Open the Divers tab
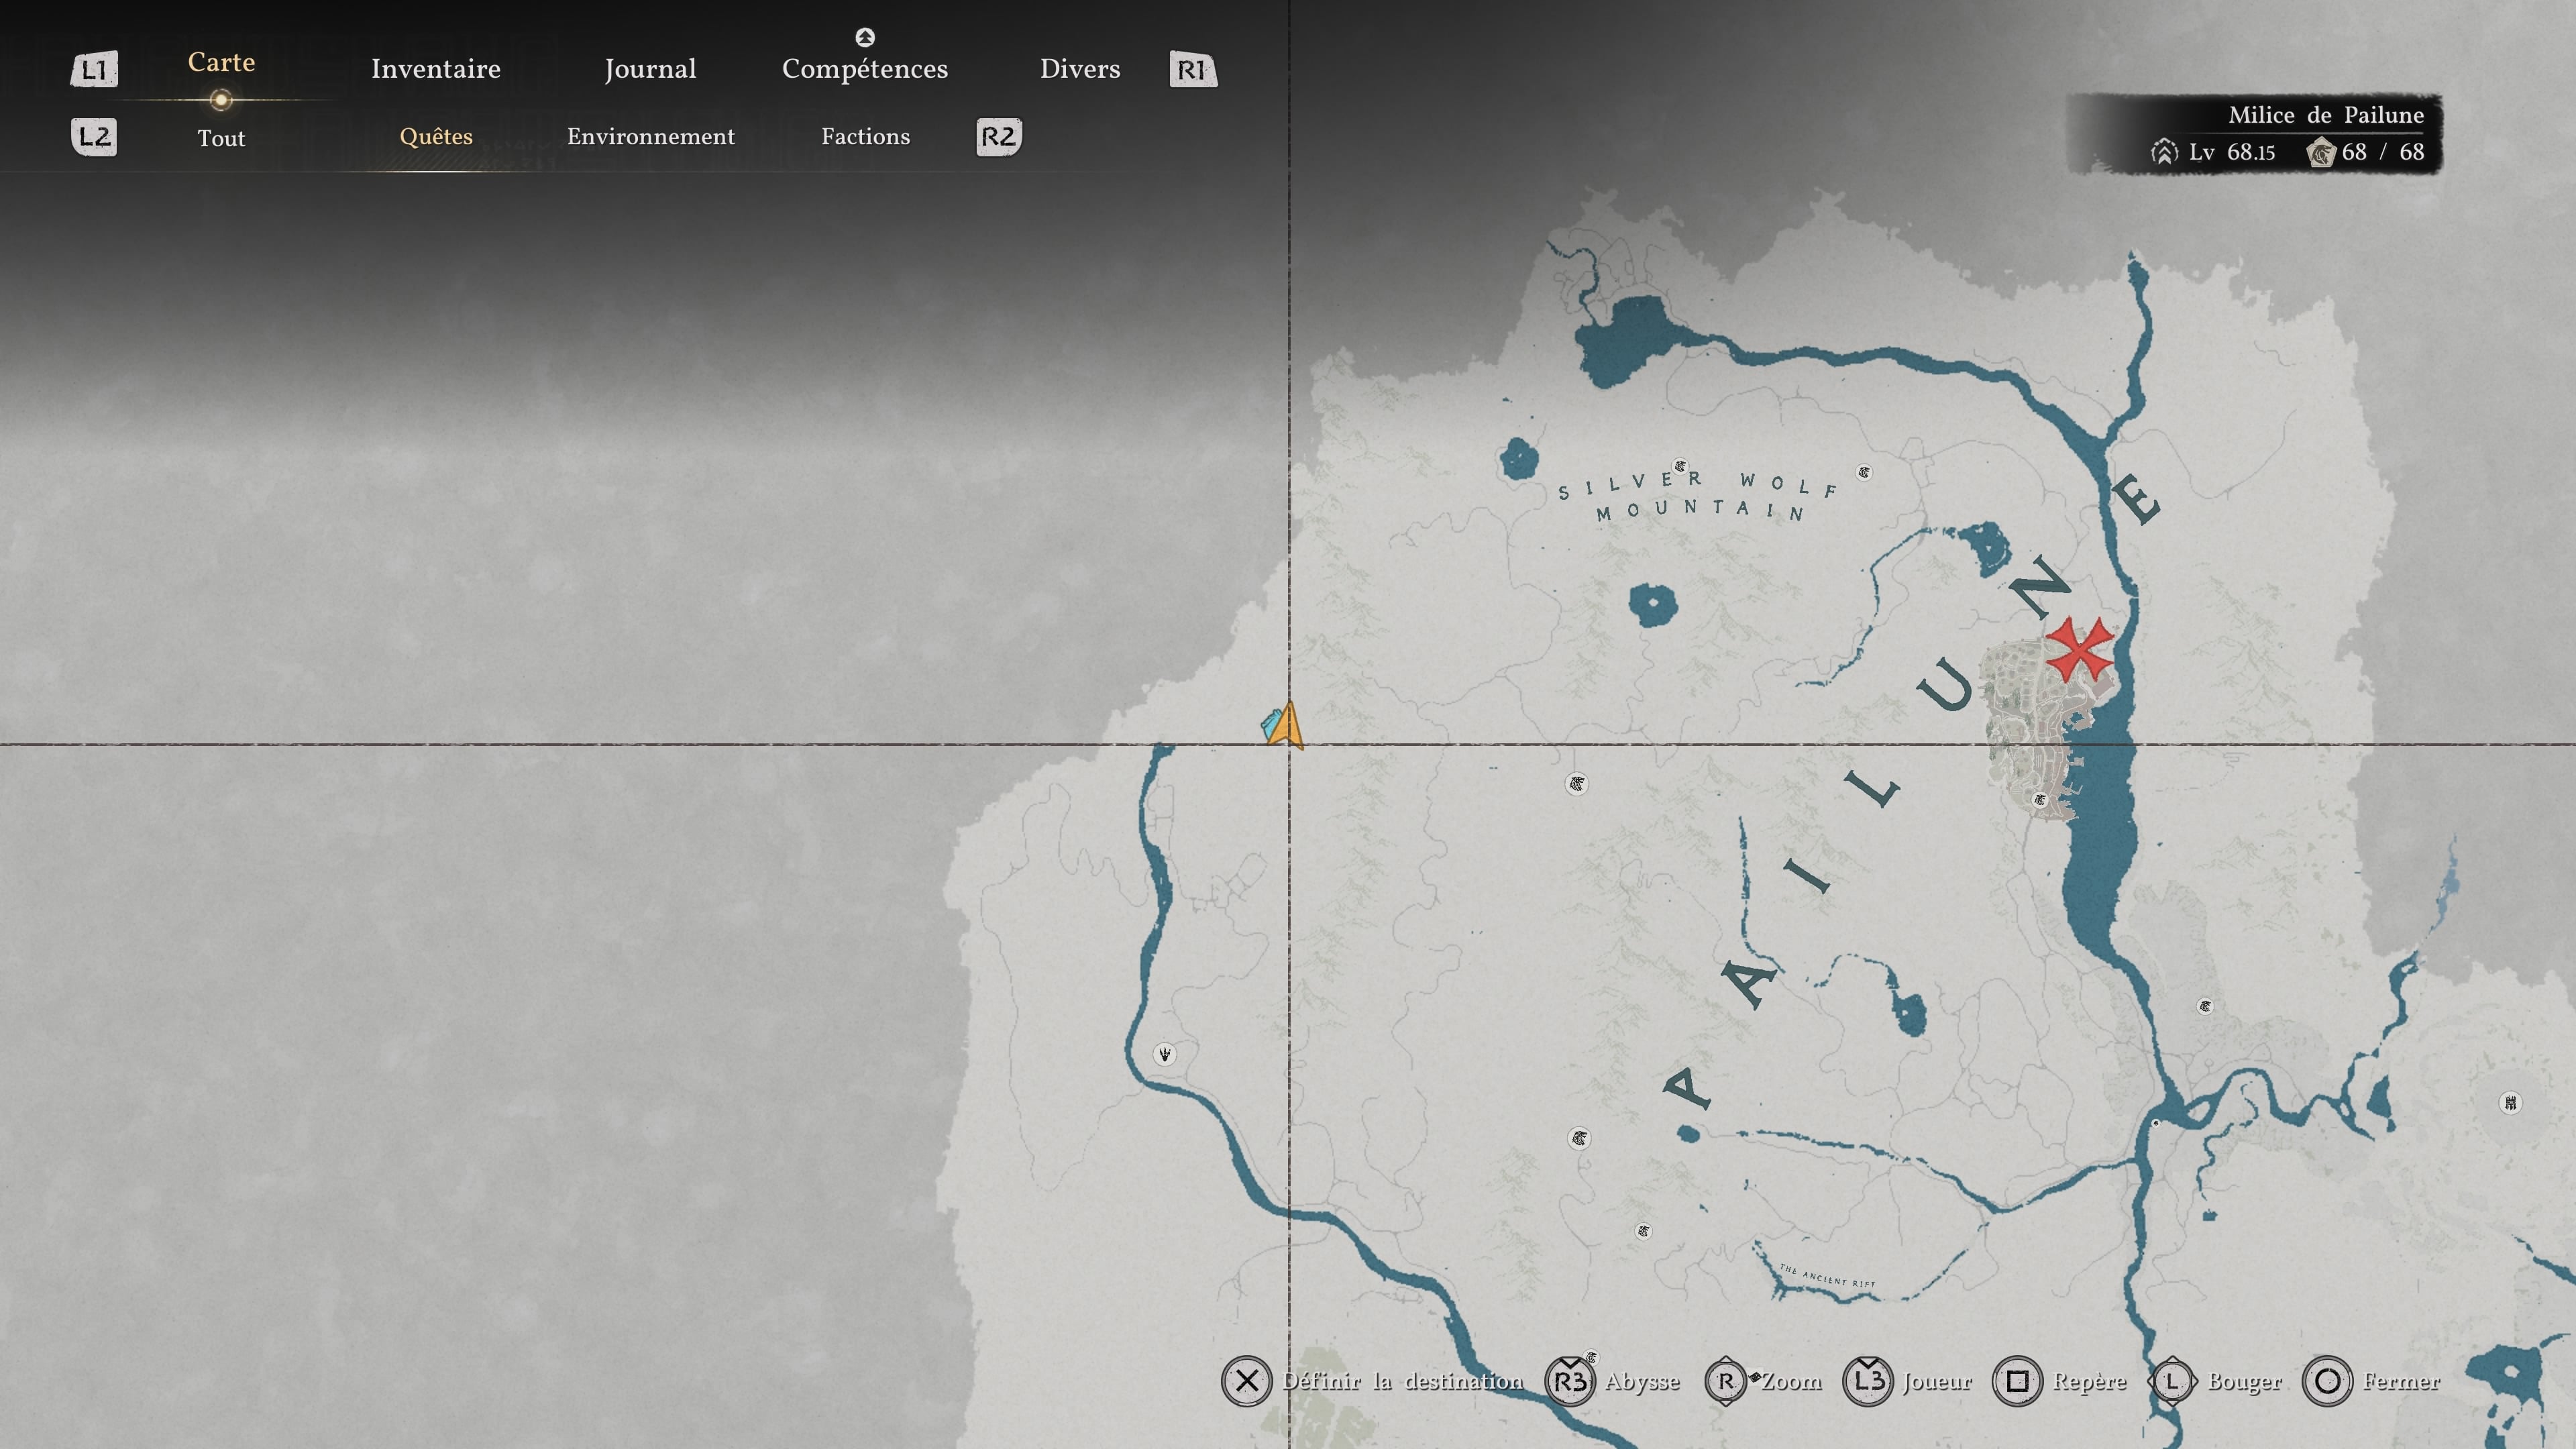The width and height of the screenshot is (2576, 1449). 1080,69
